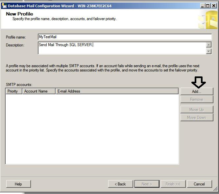The image size is (219, 194).
Task: Click the Remove button
Action: tap(197, 99)
